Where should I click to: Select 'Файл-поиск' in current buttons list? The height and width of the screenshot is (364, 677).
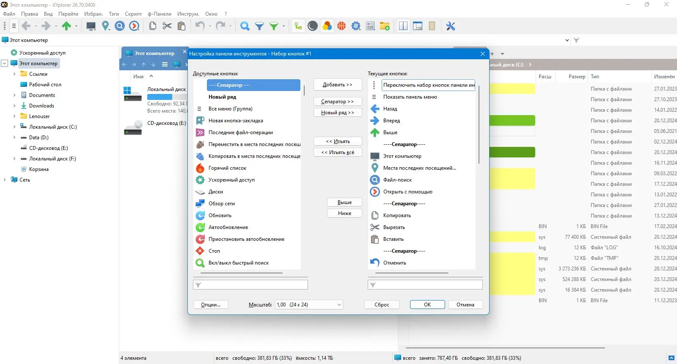click(422, 180)
